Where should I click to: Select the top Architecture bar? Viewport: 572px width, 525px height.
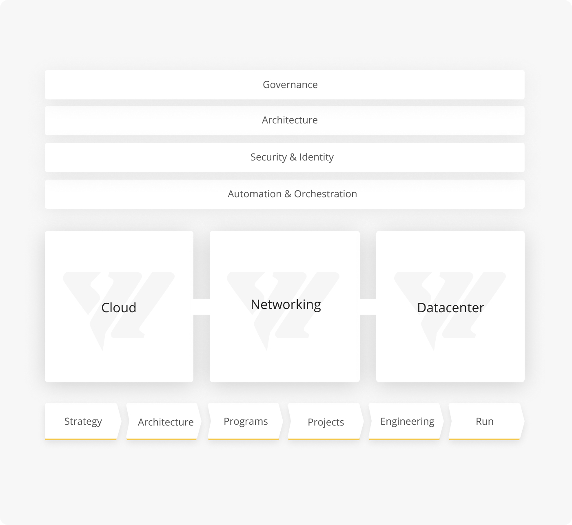284,120
